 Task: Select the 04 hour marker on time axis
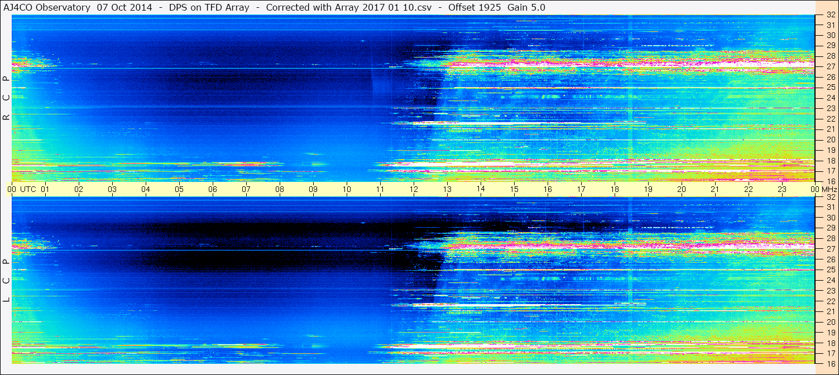pyautogui.click(x=146, y=190)
